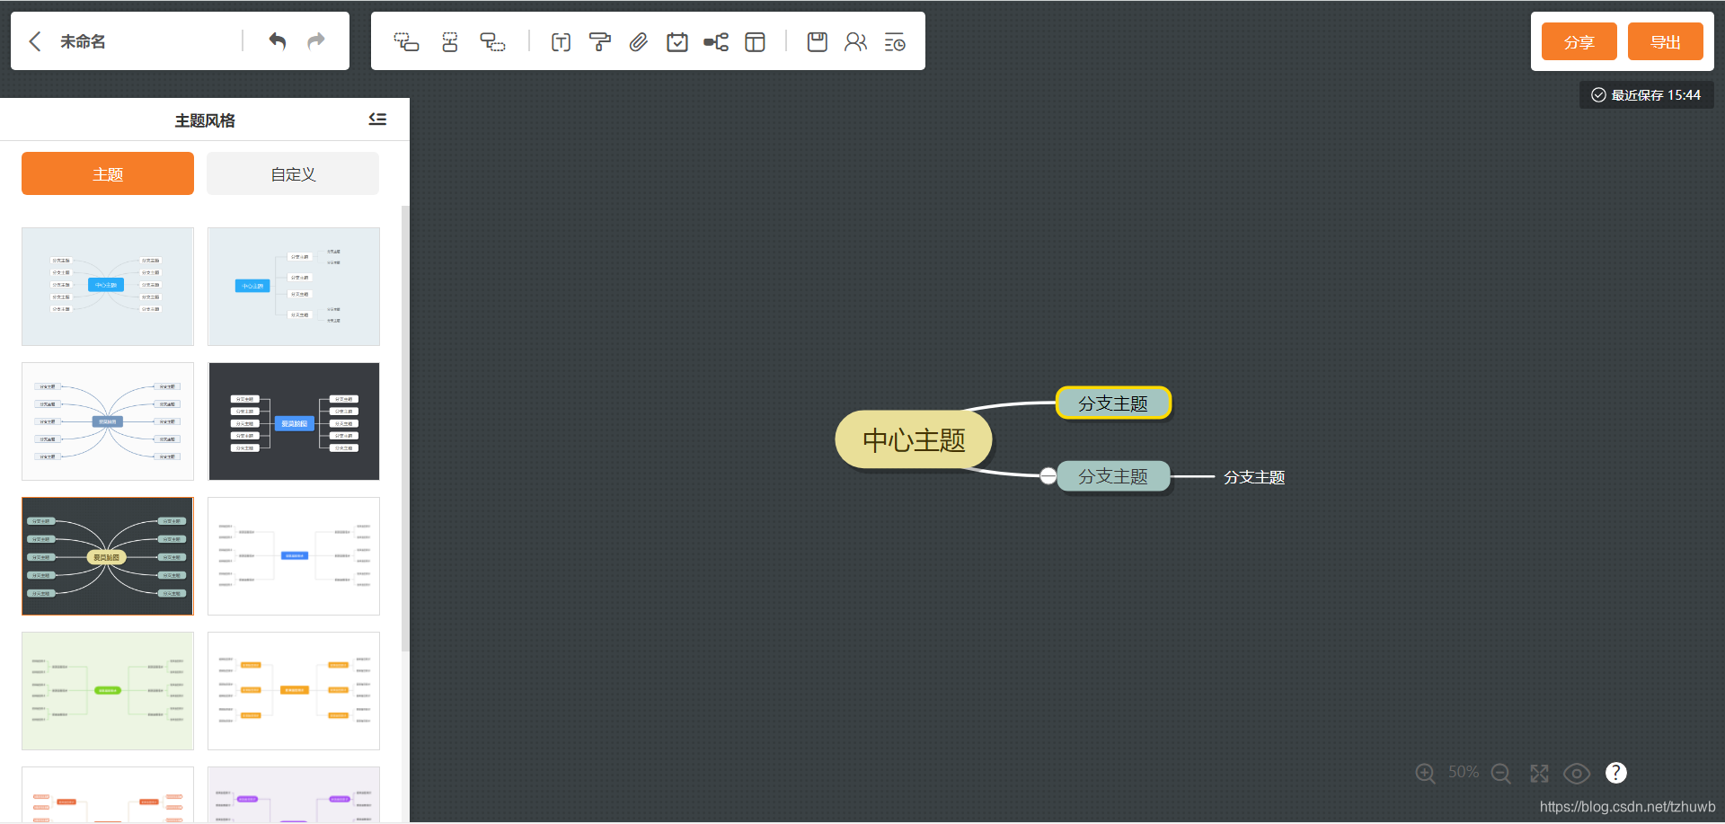Choose the white theme with blue curves
The width and height of the screenshot is (1725, 824).
(x=108, y=421)
